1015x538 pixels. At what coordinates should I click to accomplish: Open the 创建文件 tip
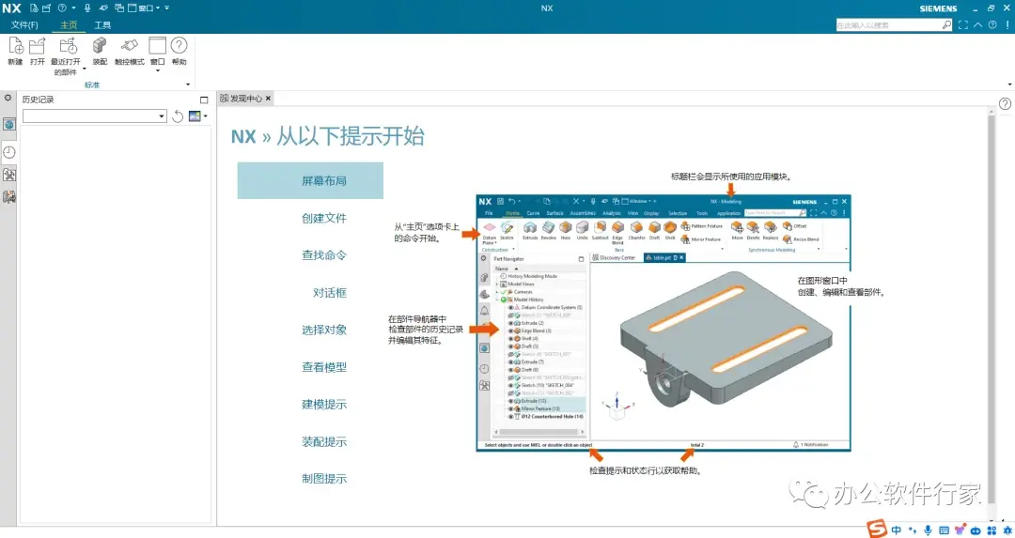click(323, 218)
